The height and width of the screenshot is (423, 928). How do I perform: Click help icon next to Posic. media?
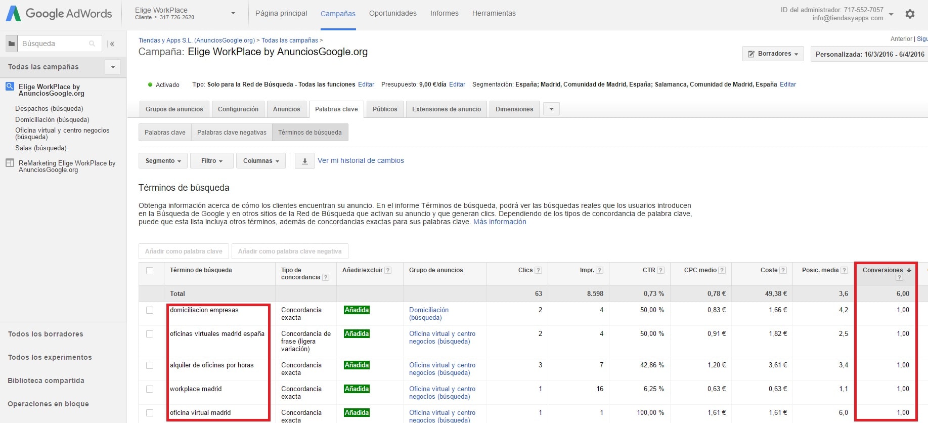coord(845,270)
